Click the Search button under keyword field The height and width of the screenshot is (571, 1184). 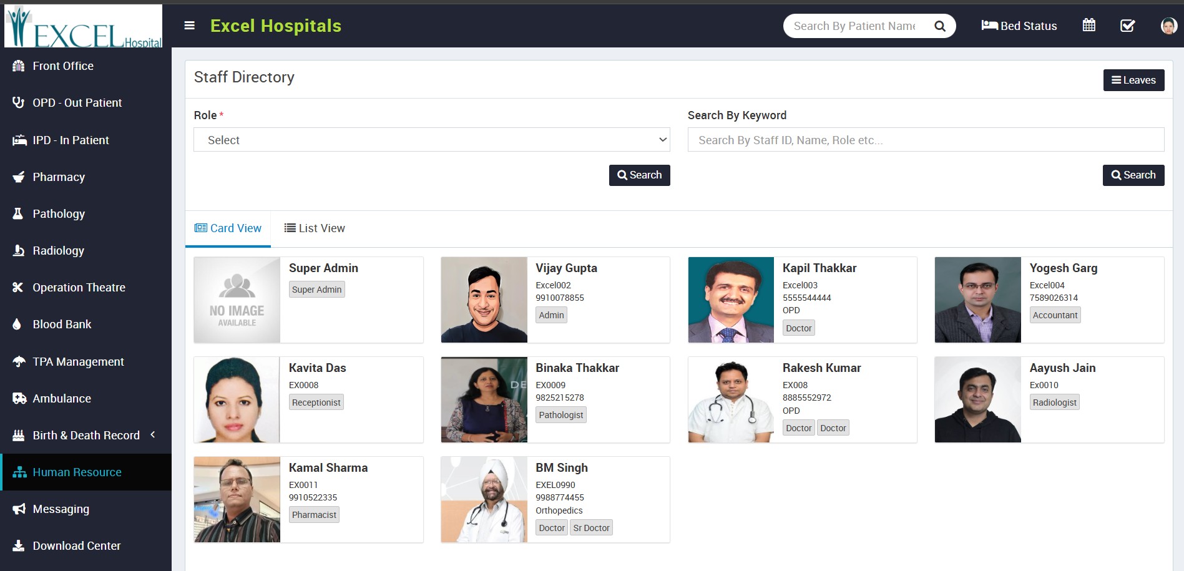click(1133, 175)
